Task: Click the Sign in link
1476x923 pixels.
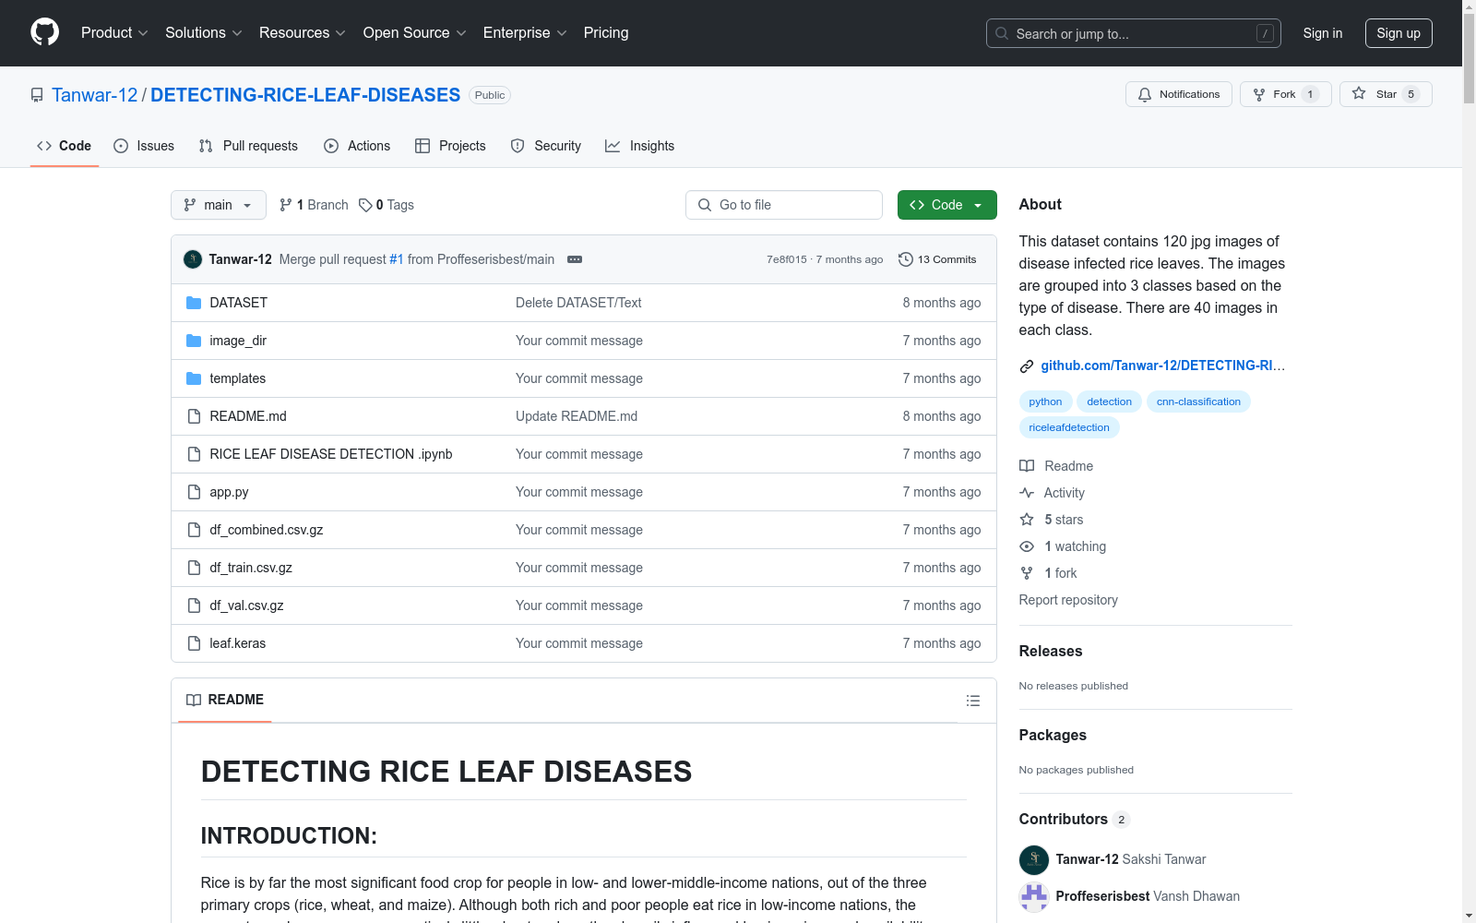Action: [1323, 33]
